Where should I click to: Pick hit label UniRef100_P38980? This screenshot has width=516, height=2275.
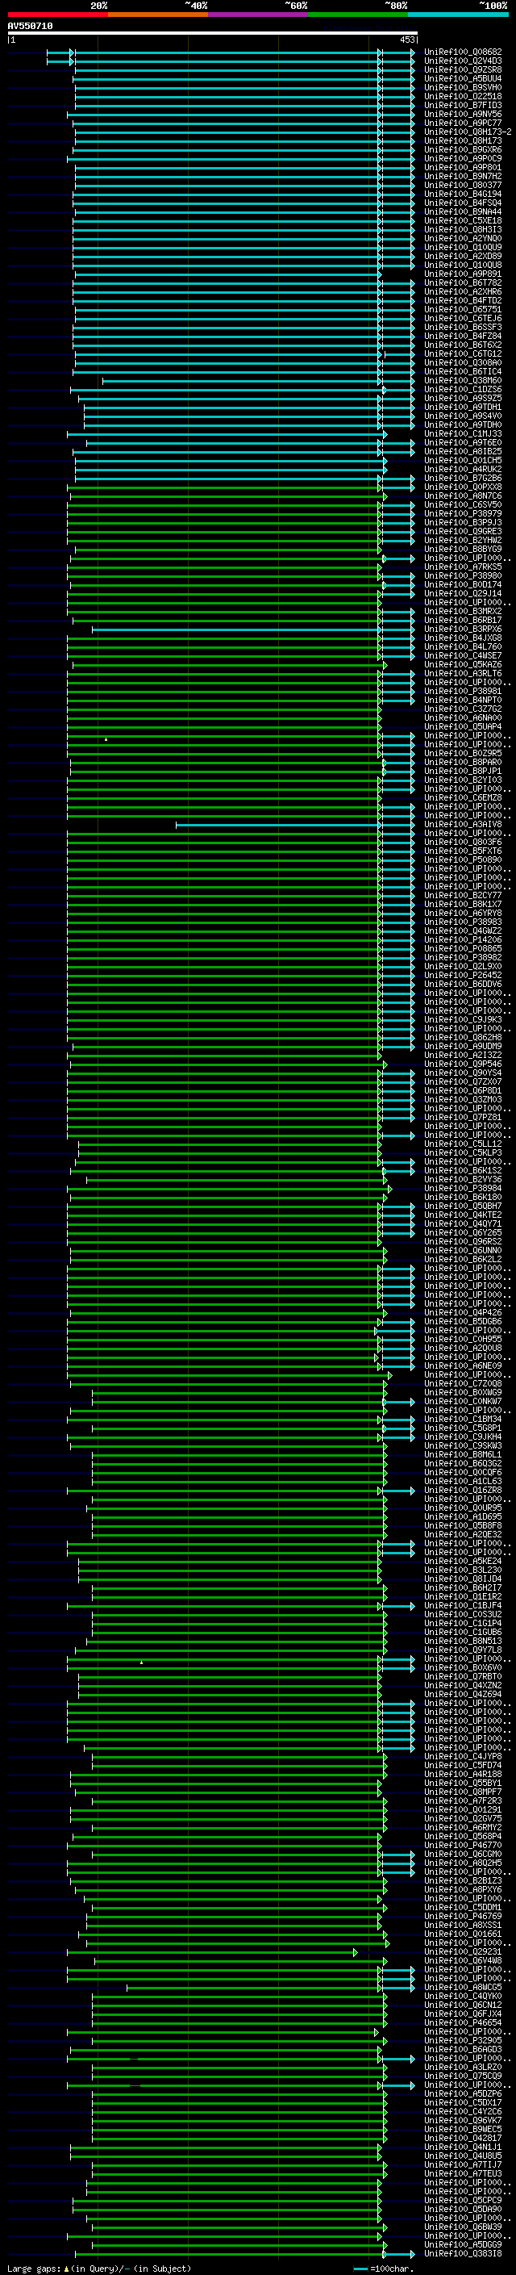click(x=463, y=576)
